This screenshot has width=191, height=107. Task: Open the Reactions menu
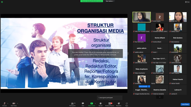119,104
